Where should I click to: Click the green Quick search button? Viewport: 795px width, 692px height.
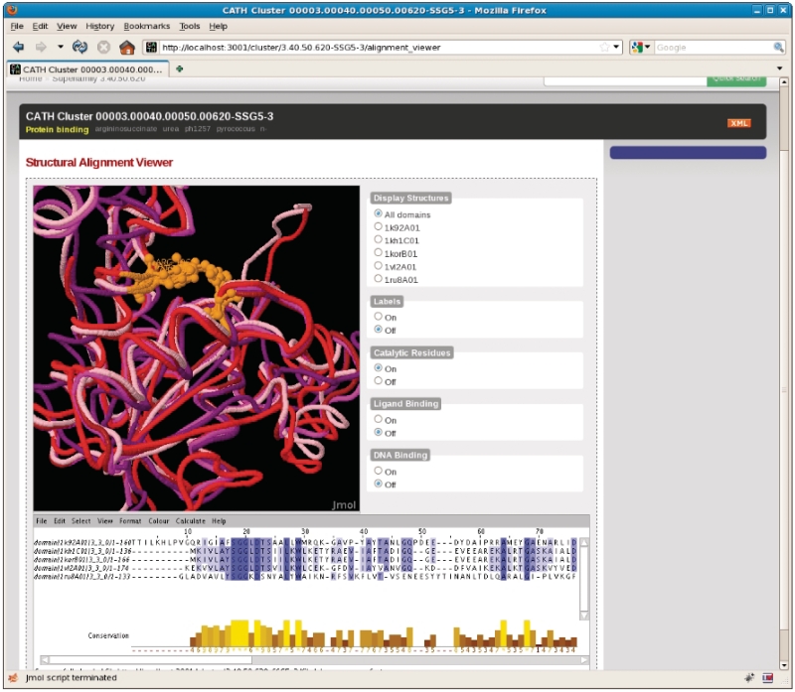coord(736,80)
